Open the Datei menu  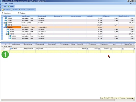coord(5,4)
